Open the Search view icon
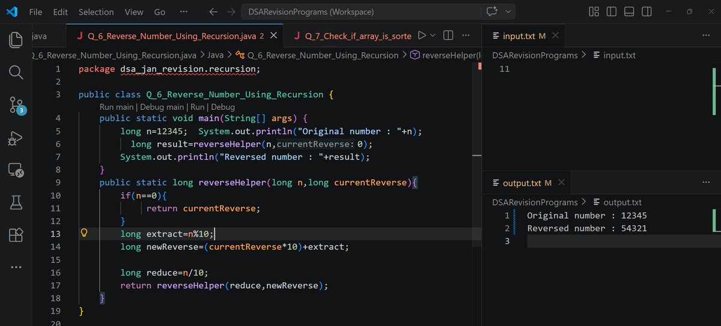The width and height of the screenshot is (721, 326). coord(16,73)
